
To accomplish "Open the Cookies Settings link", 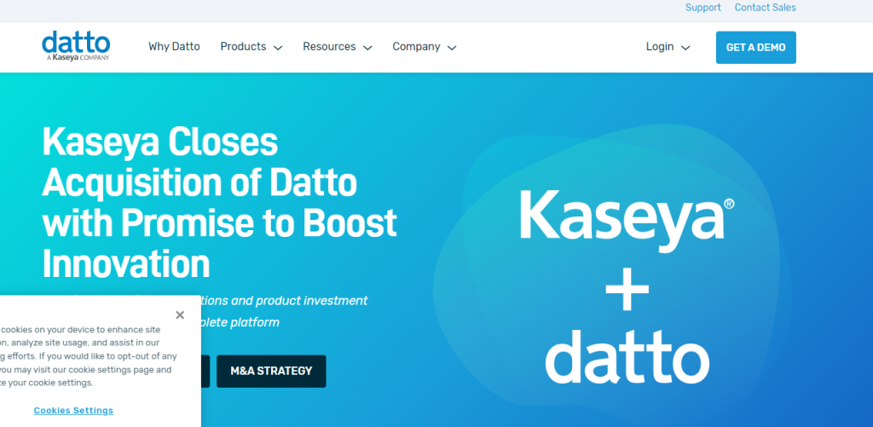I will coord(73,410).
